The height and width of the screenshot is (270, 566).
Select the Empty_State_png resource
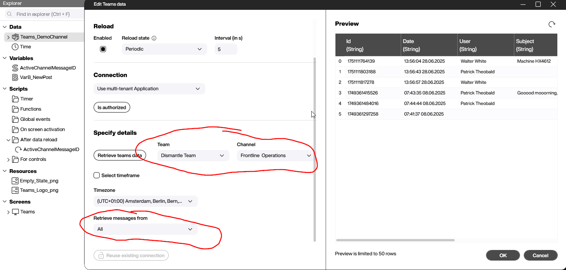(39, 181)
